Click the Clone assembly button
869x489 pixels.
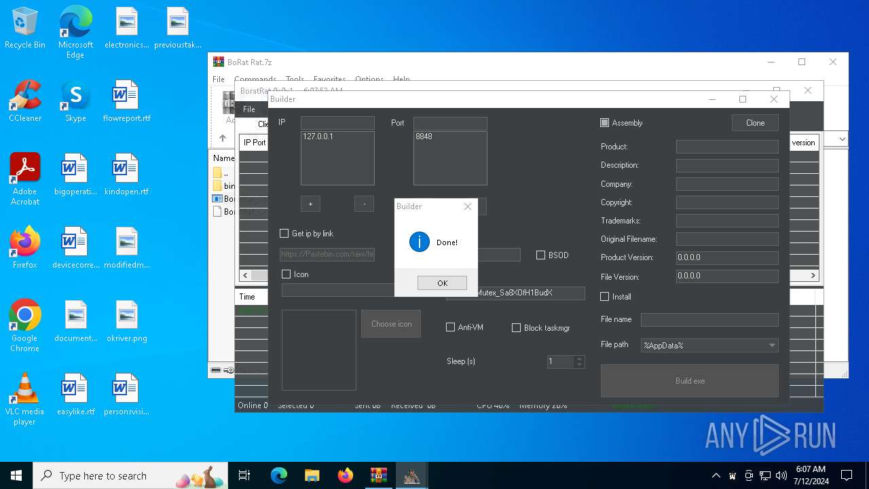pyautogui.click(x=755, y=123)
